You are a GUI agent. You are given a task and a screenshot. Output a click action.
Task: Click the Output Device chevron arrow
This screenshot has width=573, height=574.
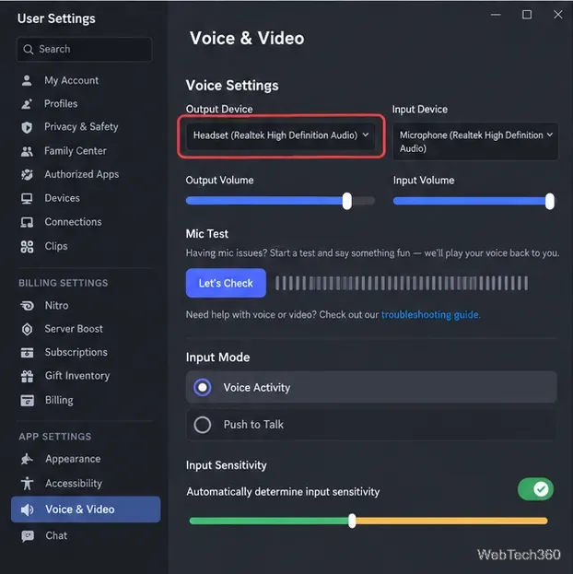[x=366, y=135]
